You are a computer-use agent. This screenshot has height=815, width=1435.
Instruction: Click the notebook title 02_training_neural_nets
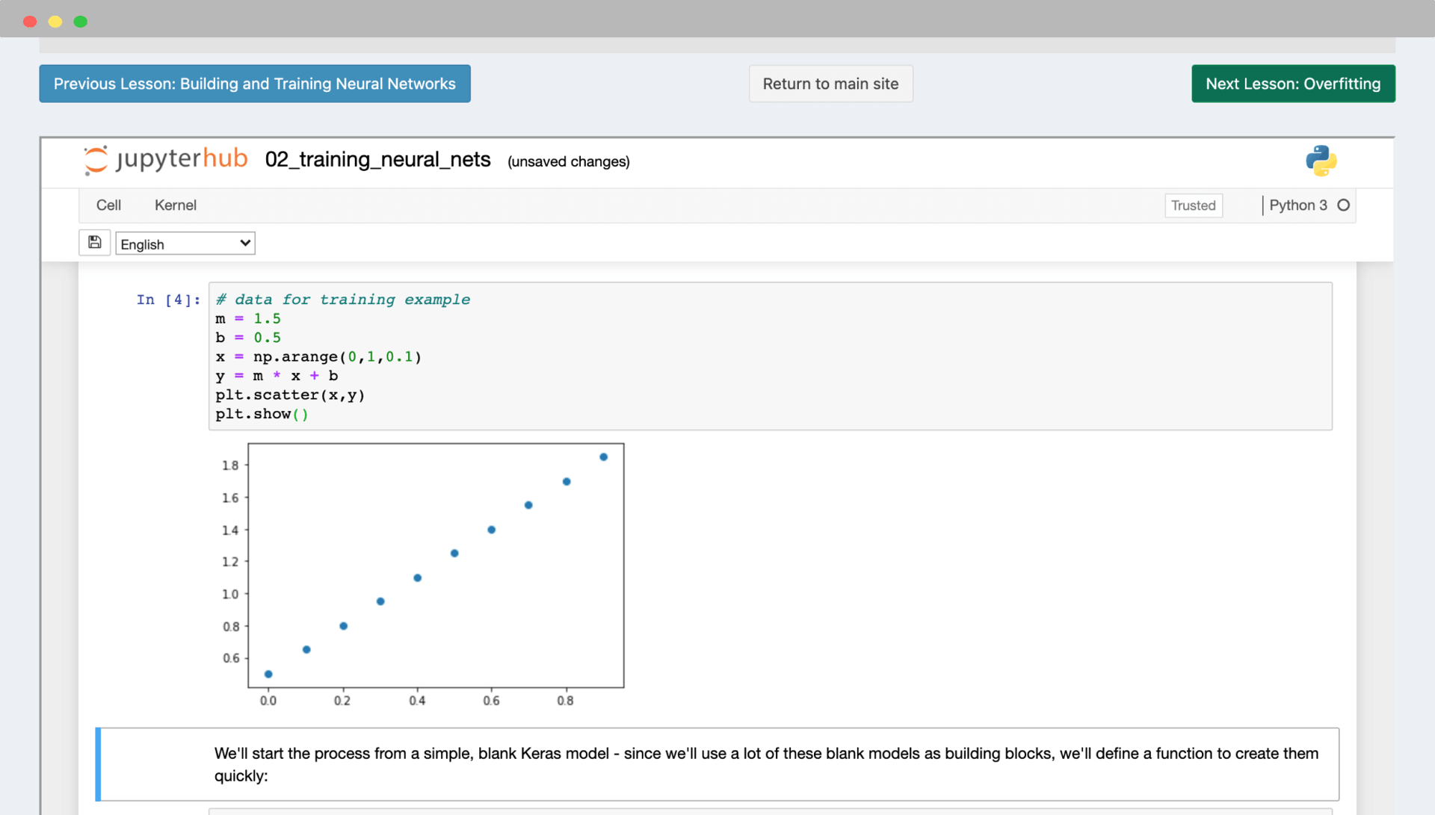(377, 160)
